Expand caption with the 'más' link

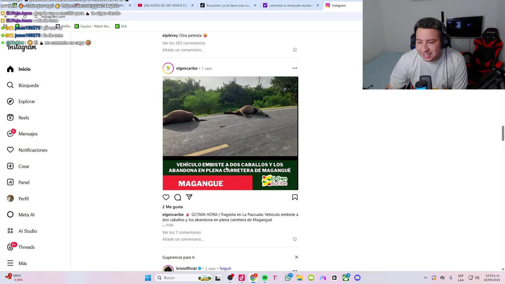pos(170,225)
